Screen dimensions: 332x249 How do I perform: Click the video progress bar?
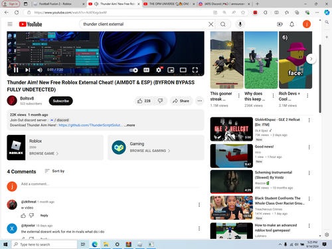106,64
